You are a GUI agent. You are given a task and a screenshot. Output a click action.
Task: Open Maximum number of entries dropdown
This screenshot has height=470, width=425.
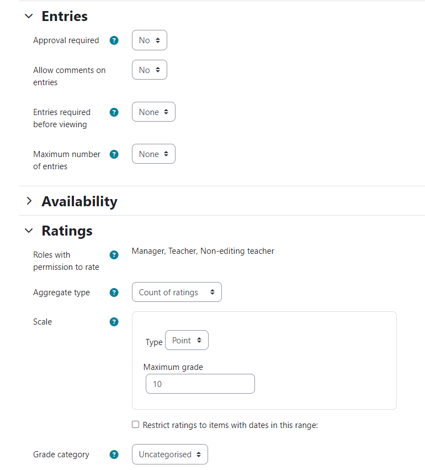pos(153,154)
